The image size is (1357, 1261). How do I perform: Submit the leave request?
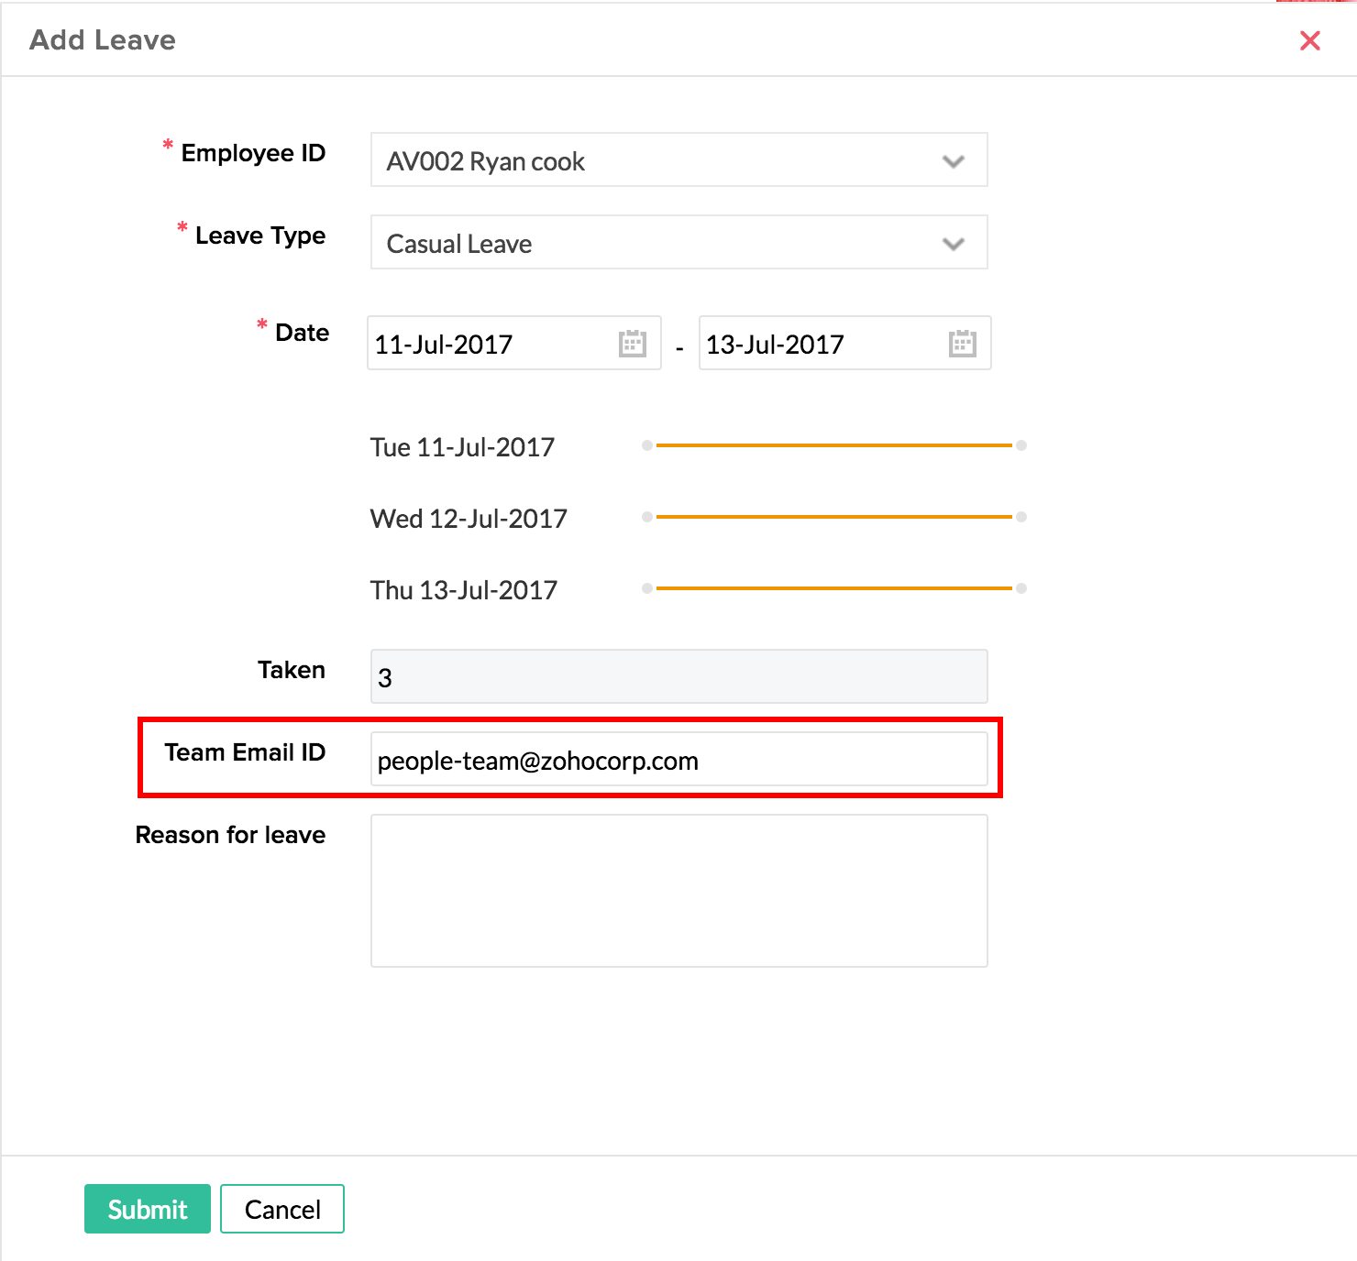pos(148,1209)
